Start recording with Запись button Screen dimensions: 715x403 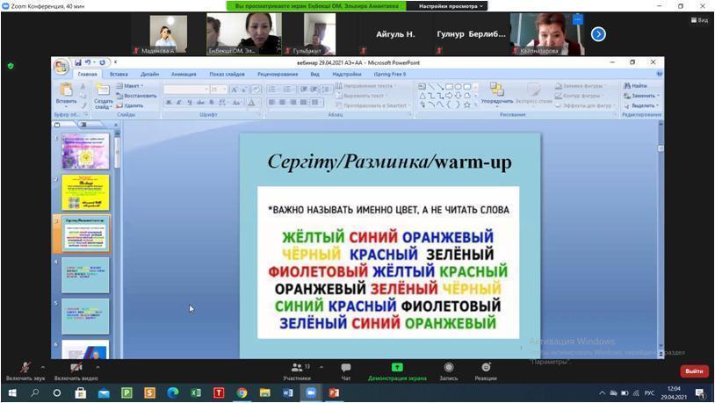pyautogui.click(x=449, y=371)
